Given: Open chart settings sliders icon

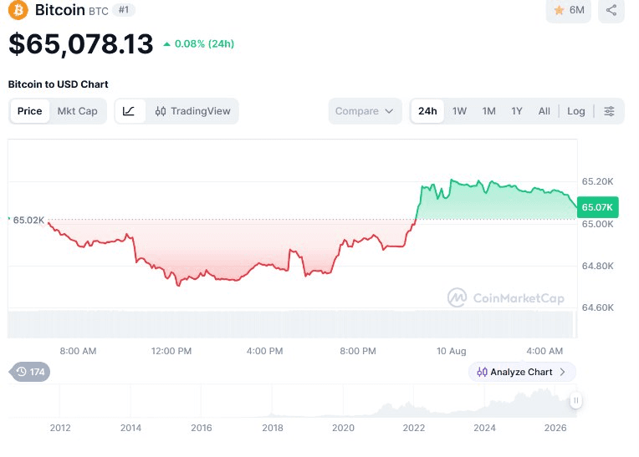Looking at the screenshot, I should 609,111.
